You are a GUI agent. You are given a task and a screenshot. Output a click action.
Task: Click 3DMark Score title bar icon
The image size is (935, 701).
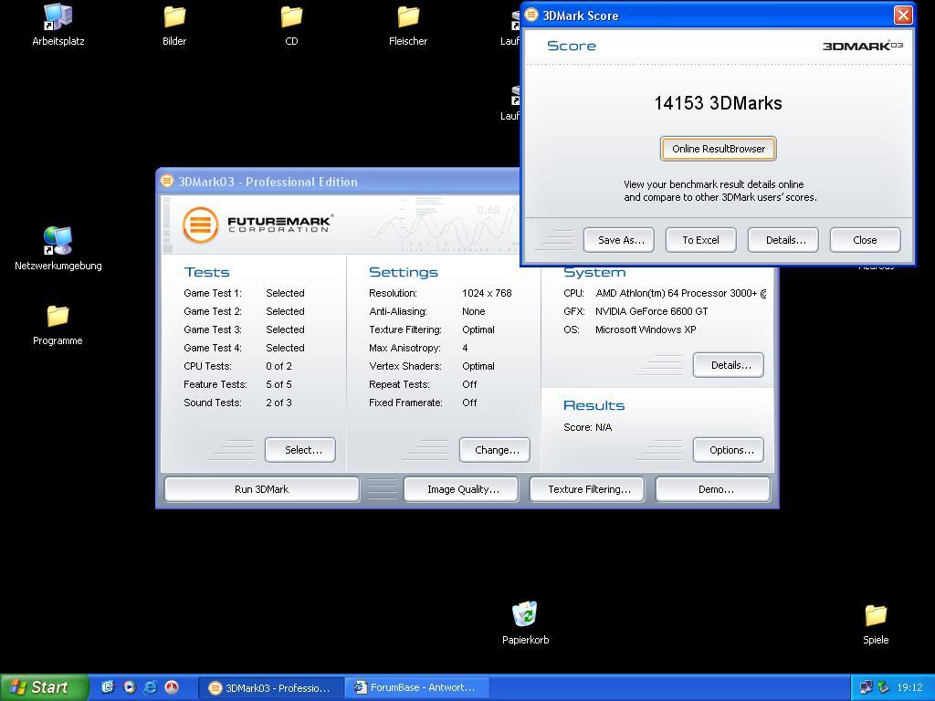click(531, 15)
